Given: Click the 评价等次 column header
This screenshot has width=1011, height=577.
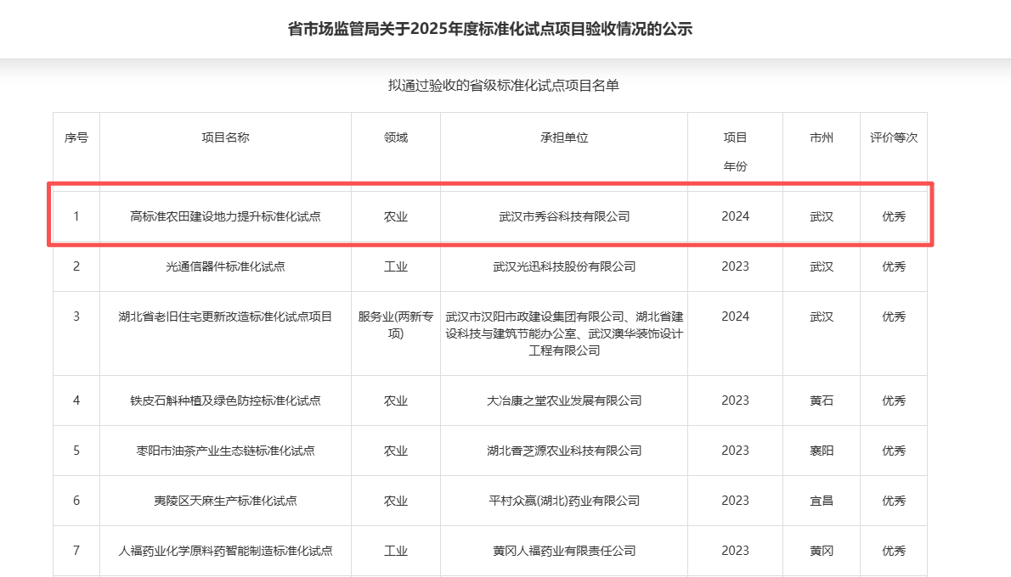Looking at the screenshot, I should point(893,137).
